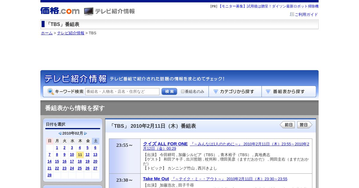Click the 日付を選択 panel heading
Viewport: 359px width, 188px height.
56,124
